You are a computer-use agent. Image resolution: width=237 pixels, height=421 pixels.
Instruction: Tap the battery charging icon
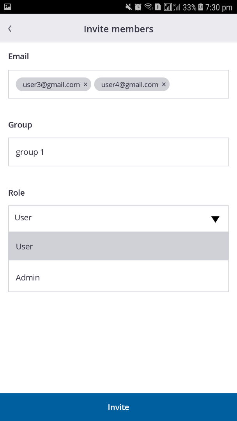point(201,7)
